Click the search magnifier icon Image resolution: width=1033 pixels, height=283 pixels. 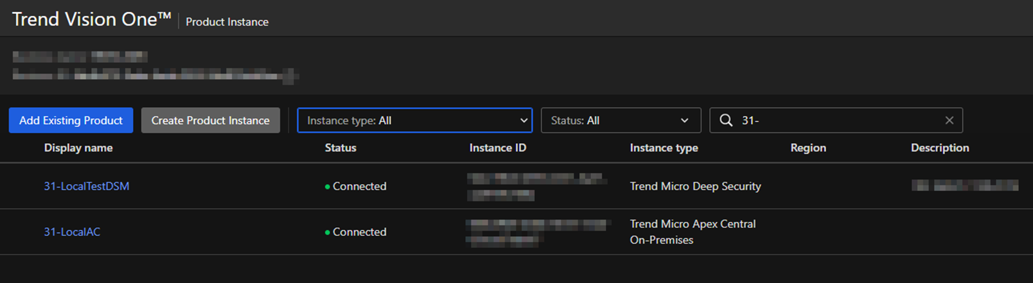tap(726, 121)
